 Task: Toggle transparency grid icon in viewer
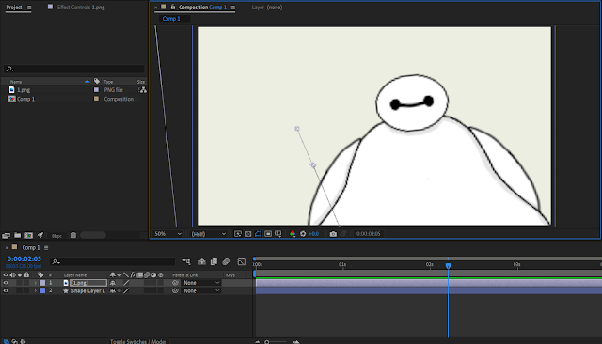(248, 233)
